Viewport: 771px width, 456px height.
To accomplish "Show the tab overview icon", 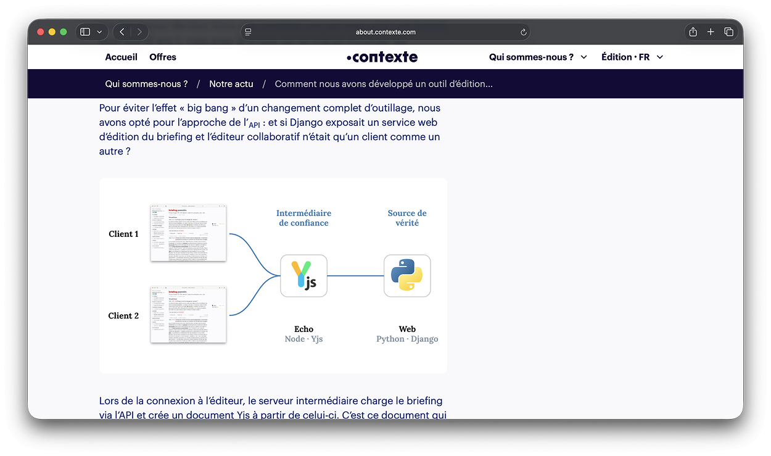I will (728, 32).
